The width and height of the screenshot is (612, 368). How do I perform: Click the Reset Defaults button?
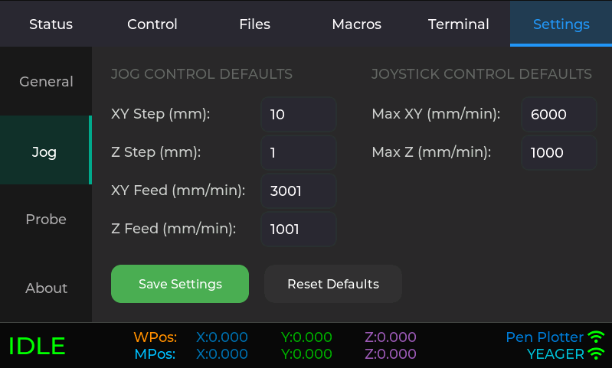332,285
